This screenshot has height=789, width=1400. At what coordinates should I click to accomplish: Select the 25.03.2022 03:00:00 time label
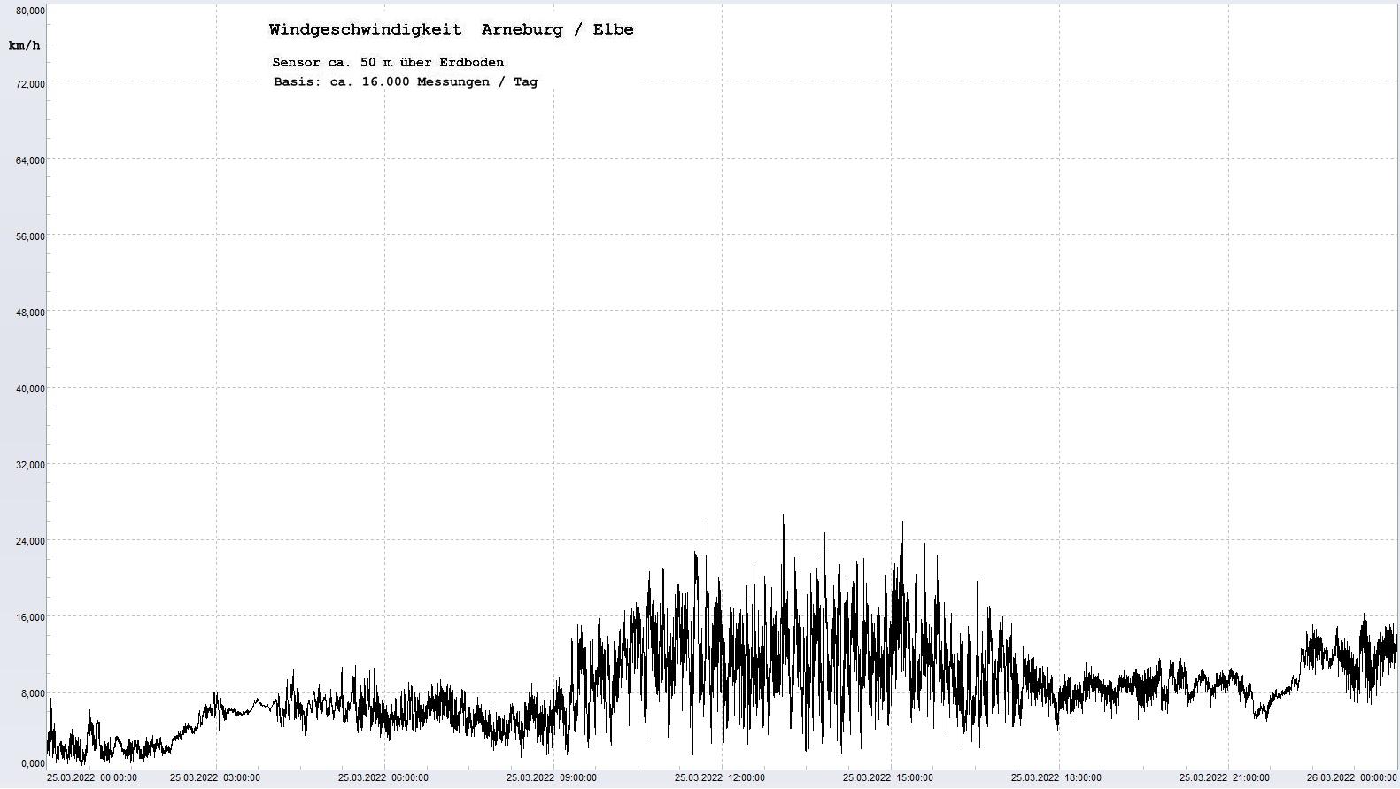pos(215,778)
